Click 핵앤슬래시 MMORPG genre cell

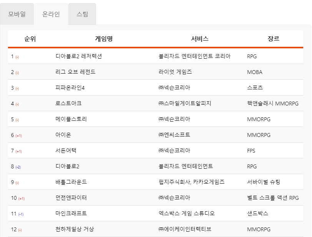[x=273, y=103]
